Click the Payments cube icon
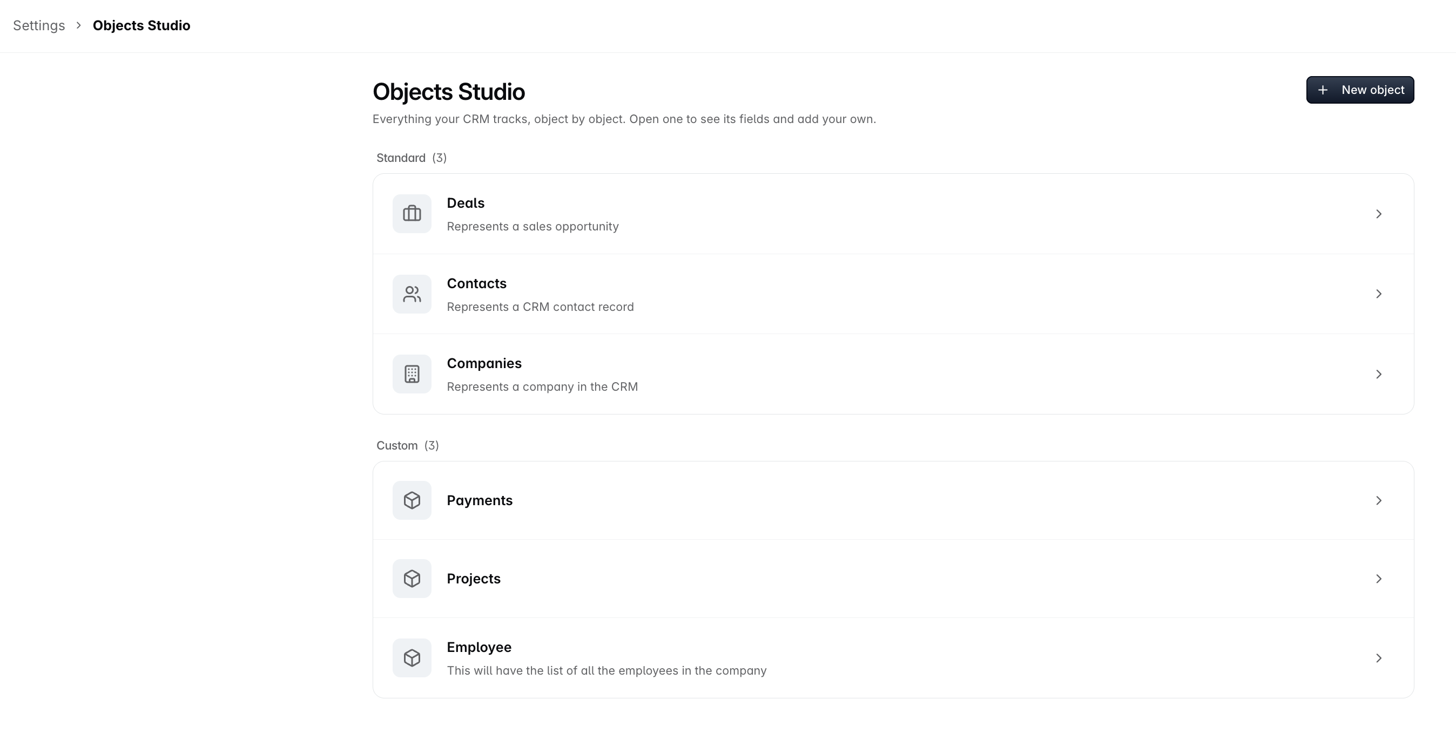1456x734 pixels. coord(412,500)
